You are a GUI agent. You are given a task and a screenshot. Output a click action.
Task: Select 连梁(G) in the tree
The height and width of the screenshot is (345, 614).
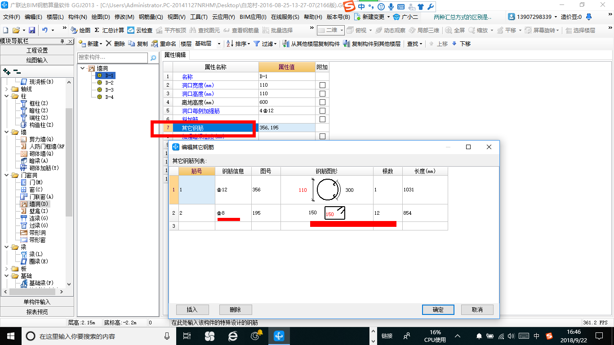click(34, 218)
